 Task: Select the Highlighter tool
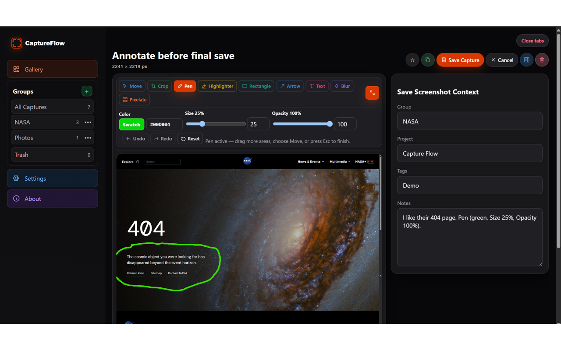pos(217,86)
